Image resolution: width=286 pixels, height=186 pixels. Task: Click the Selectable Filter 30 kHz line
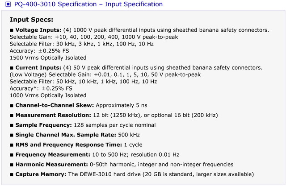(82, 44)
